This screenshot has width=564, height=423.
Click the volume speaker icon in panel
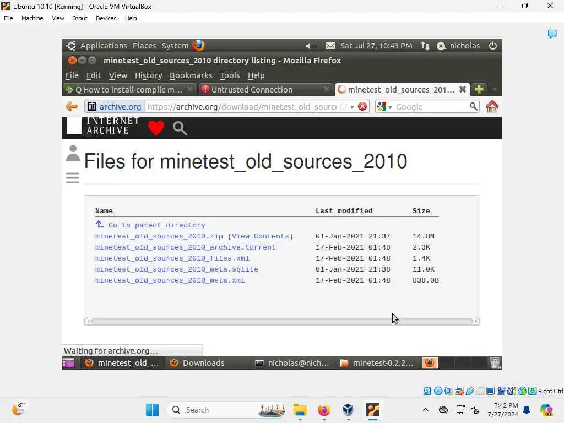[x=311, y=46]
